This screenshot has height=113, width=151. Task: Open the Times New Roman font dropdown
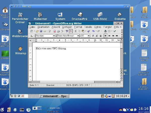click(x=78, y=36)
